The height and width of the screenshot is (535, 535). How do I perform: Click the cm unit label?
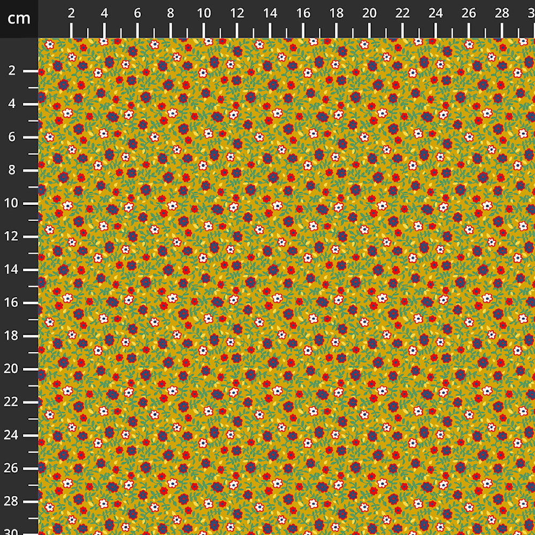[19, 19]
